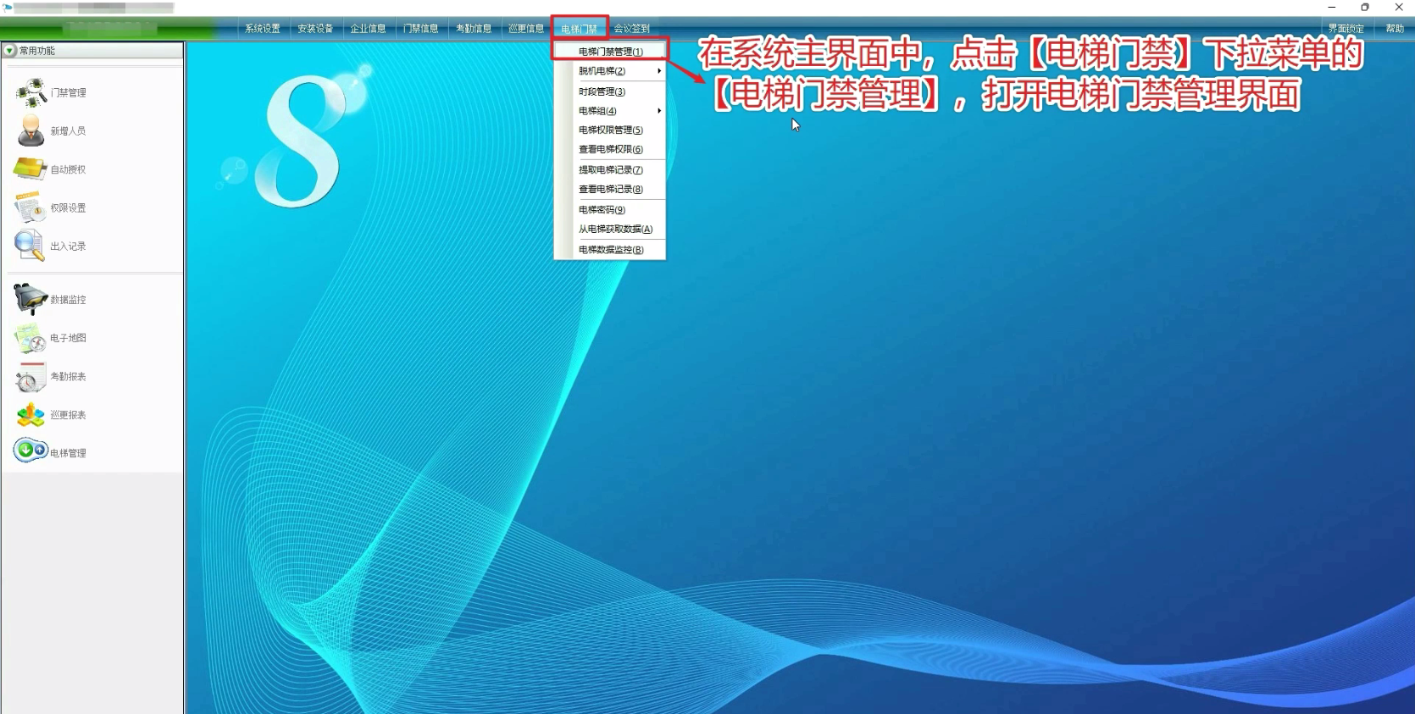Open the 电子地图 icon
Viewport: 1415px width, 714px height.
tap(31, 338)
